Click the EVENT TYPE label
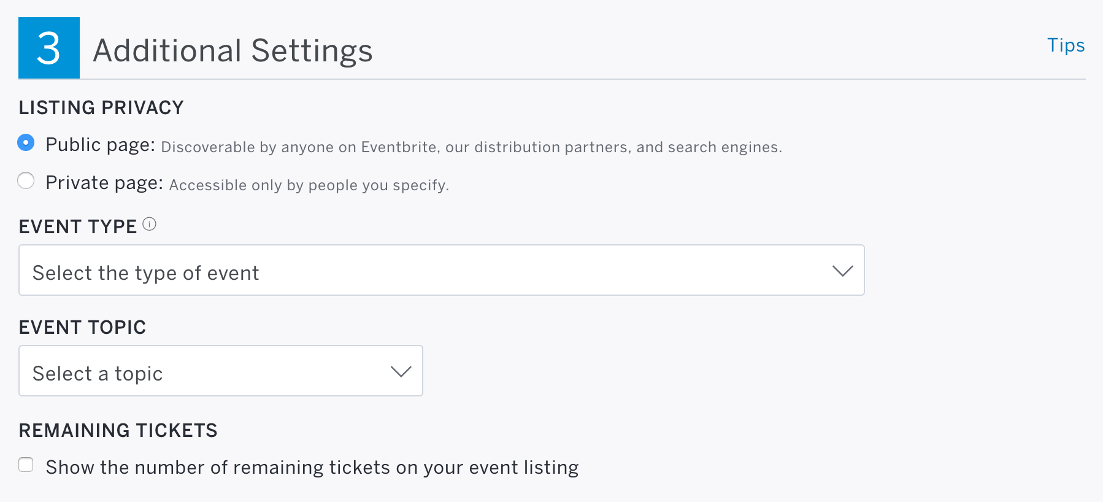The image size is (1103, 502). point(78,226)
